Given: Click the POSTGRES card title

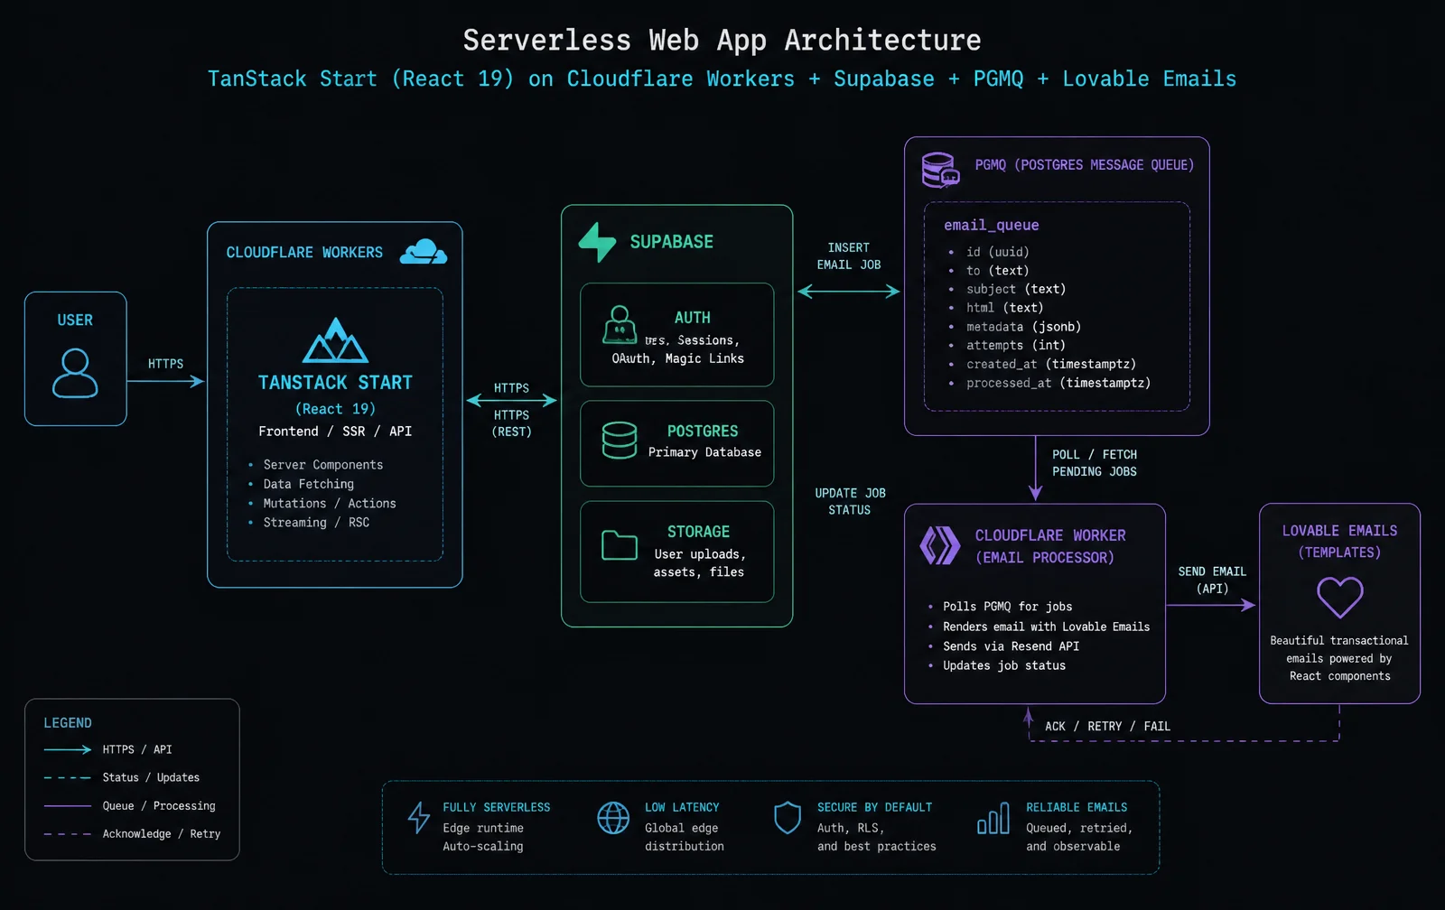Looking at the screenshot, I should tap(703, 432).
